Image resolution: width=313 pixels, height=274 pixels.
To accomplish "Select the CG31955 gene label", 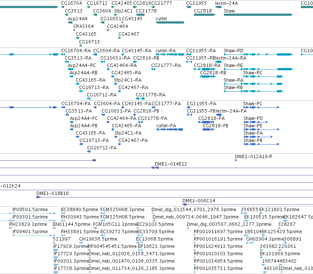I will pos(196,3).
